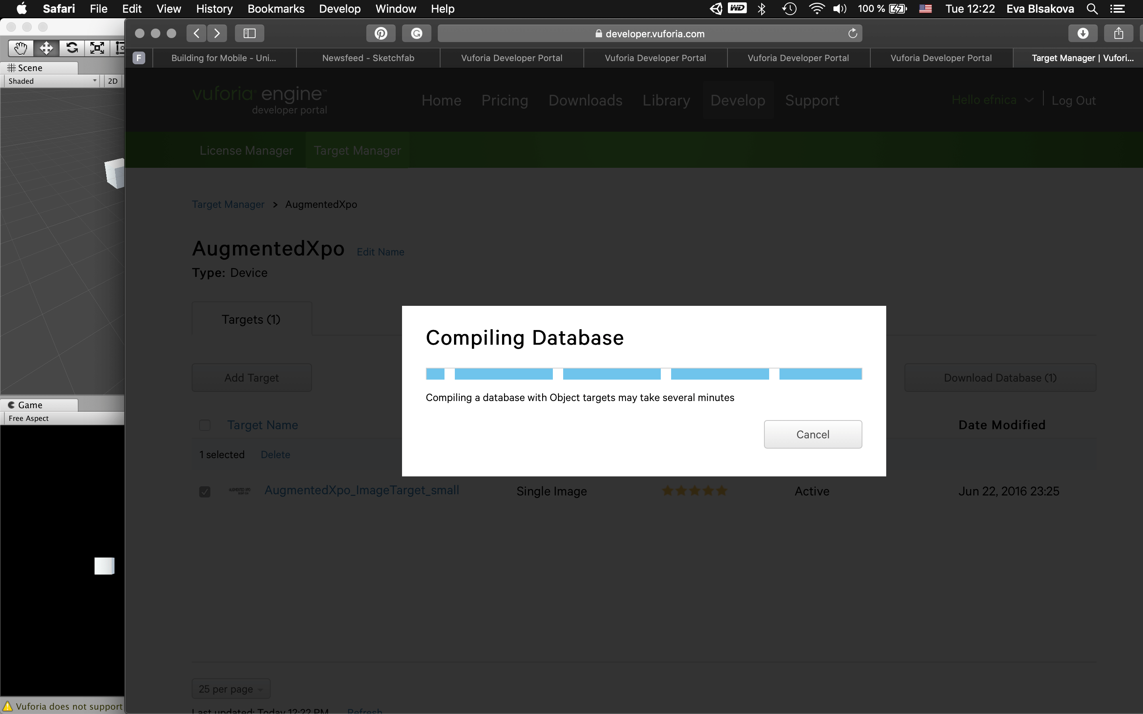Select the Unity Move tool
This screenshot has height=714, width=1143.
pos(46,48)
